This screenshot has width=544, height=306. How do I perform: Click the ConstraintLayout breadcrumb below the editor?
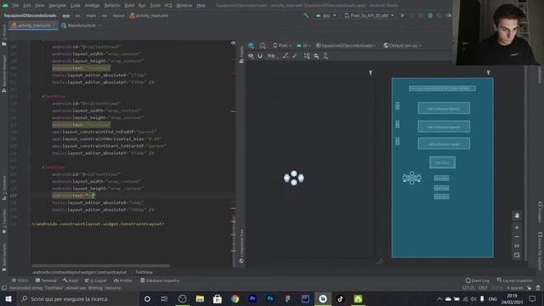(80, 272)
